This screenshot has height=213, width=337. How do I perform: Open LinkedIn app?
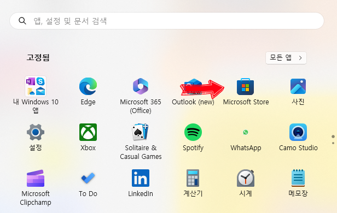click(141, 178)
